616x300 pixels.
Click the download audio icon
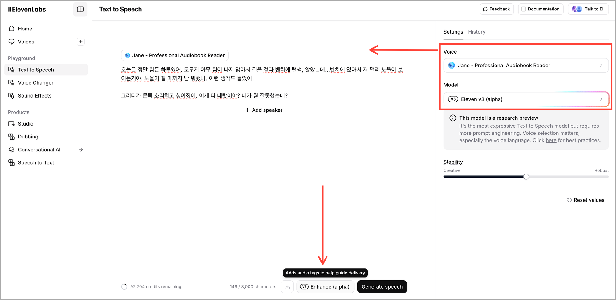tap(287, 287)
